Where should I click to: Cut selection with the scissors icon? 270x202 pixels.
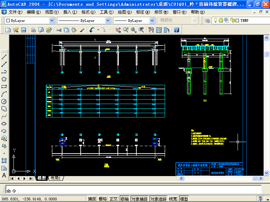(59, 30)
